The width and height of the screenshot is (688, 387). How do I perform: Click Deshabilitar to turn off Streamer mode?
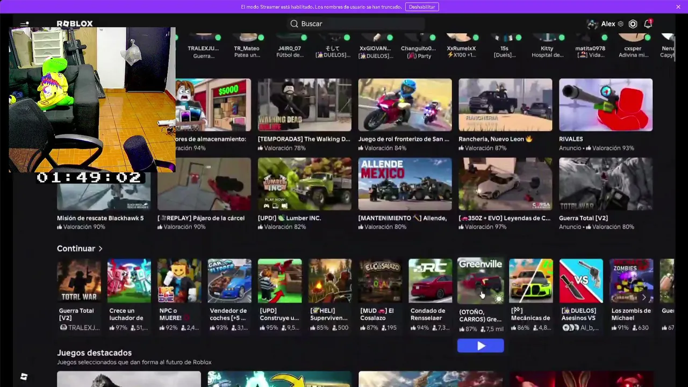(x=422, y=6)
